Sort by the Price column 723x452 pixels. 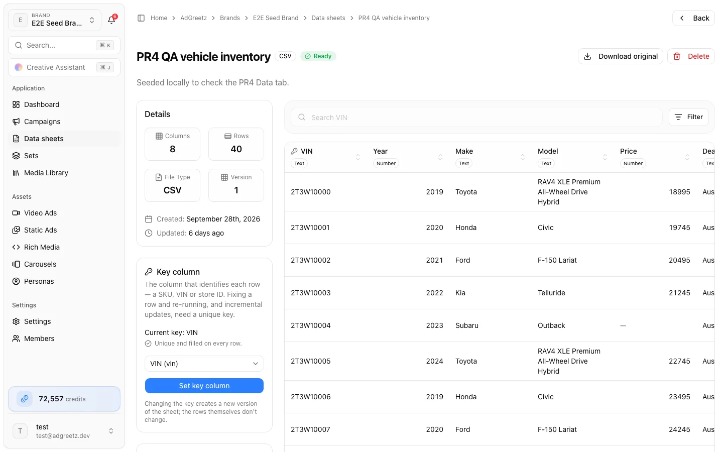687,157
